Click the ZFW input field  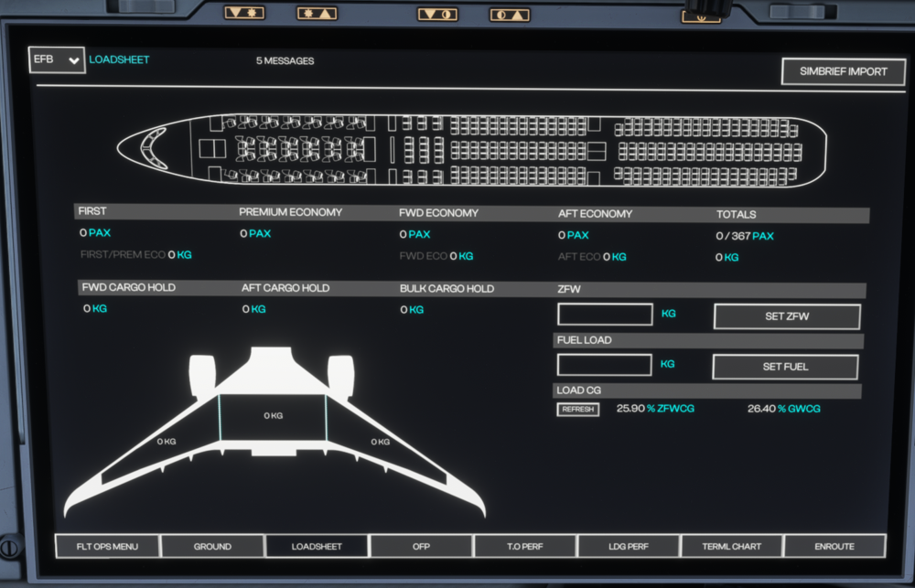coord(605,315)
